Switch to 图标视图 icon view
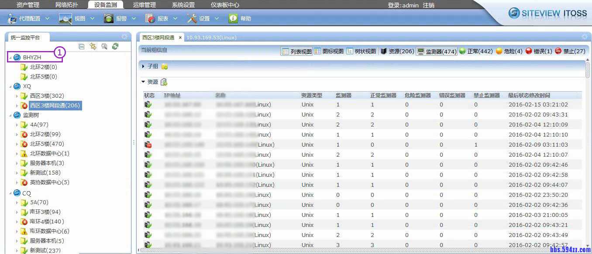The height and width of the screenshot is (254, 592). [329, 51]
